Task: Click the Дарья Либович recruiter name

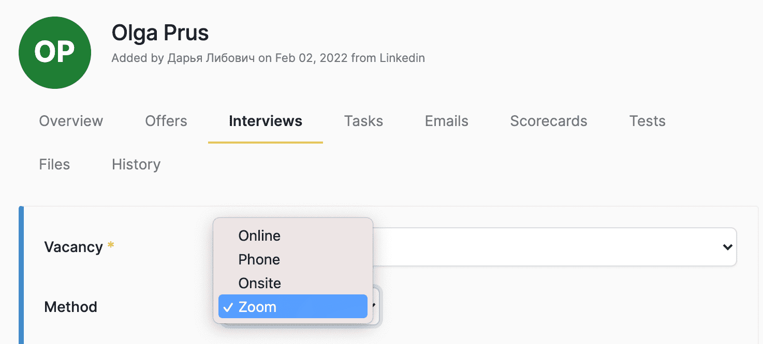Action: 211,58
